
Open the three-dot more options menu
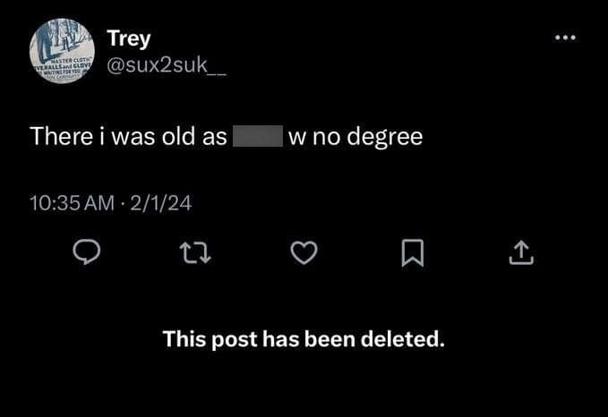[565, 38]
